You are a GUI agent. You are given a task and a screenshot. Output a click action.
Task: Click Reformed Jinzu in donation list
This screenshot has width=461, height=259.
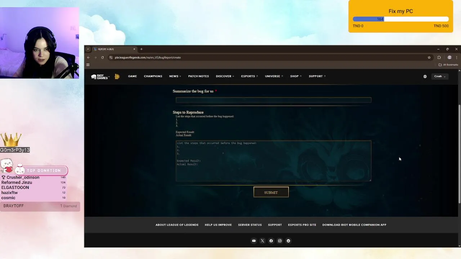point(17,182)
